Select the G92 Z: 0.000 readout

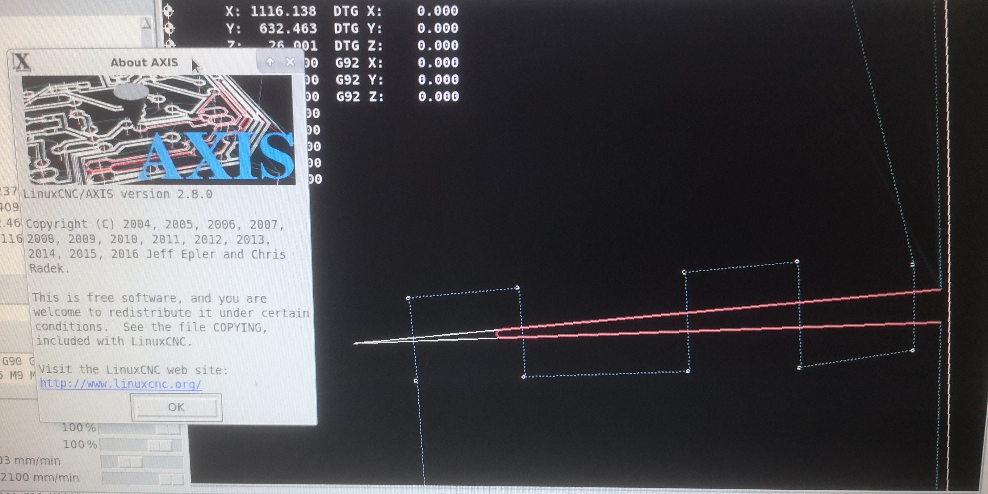coord(398,96)
